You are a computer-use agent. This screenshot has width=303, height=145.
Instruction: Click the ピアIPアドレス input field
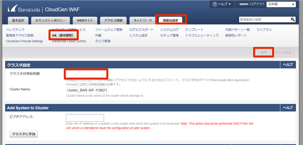point(85,118)
